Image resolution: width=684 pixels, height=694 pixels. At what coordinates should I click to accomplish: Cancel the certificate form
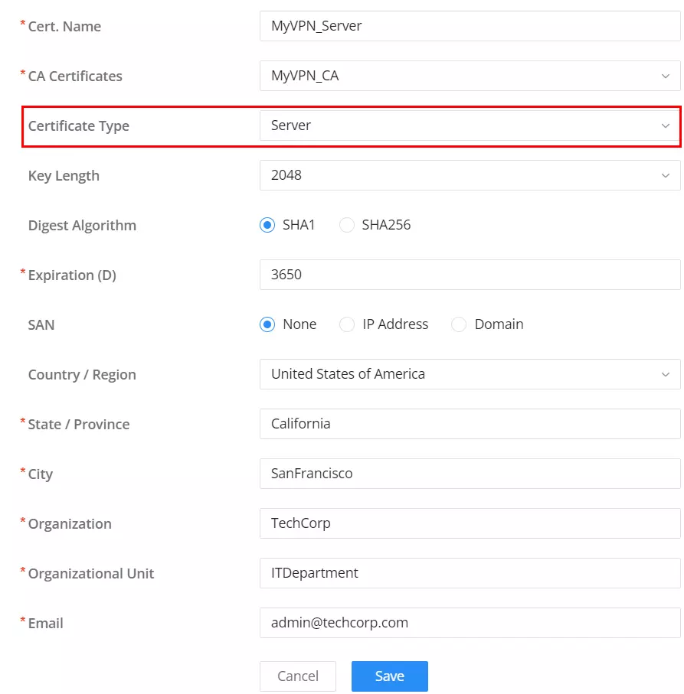[x=298, y=676]
